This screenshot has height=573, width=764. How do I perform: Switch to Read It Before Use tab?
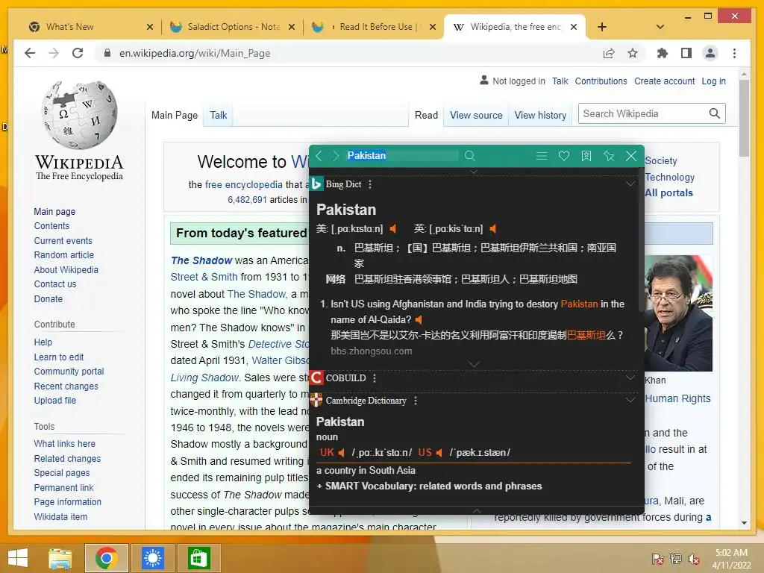point(375,27)
